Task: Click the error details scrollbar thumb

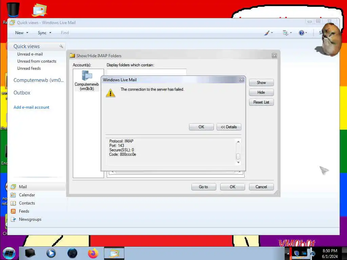Action: pyautogui.click(x=238, y=156)
